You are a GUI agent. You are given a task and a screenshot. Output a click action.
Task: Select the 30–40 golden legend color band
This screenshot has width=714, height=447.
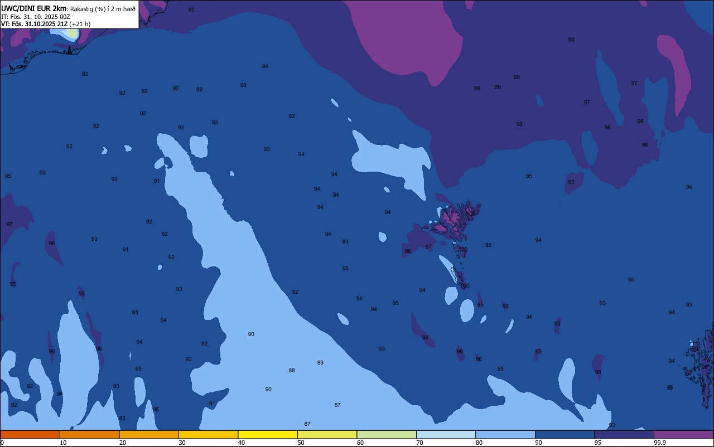click(x=208, y=434)
